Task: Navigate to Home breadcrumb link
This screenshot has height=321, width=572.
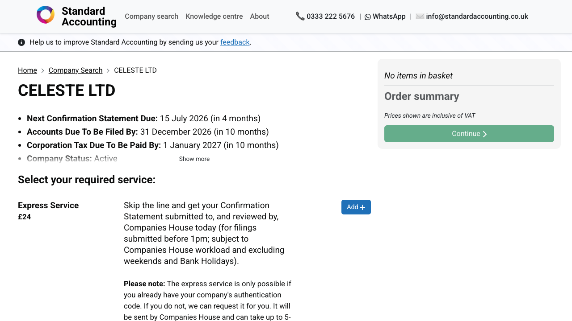Action: coord(27,70)
